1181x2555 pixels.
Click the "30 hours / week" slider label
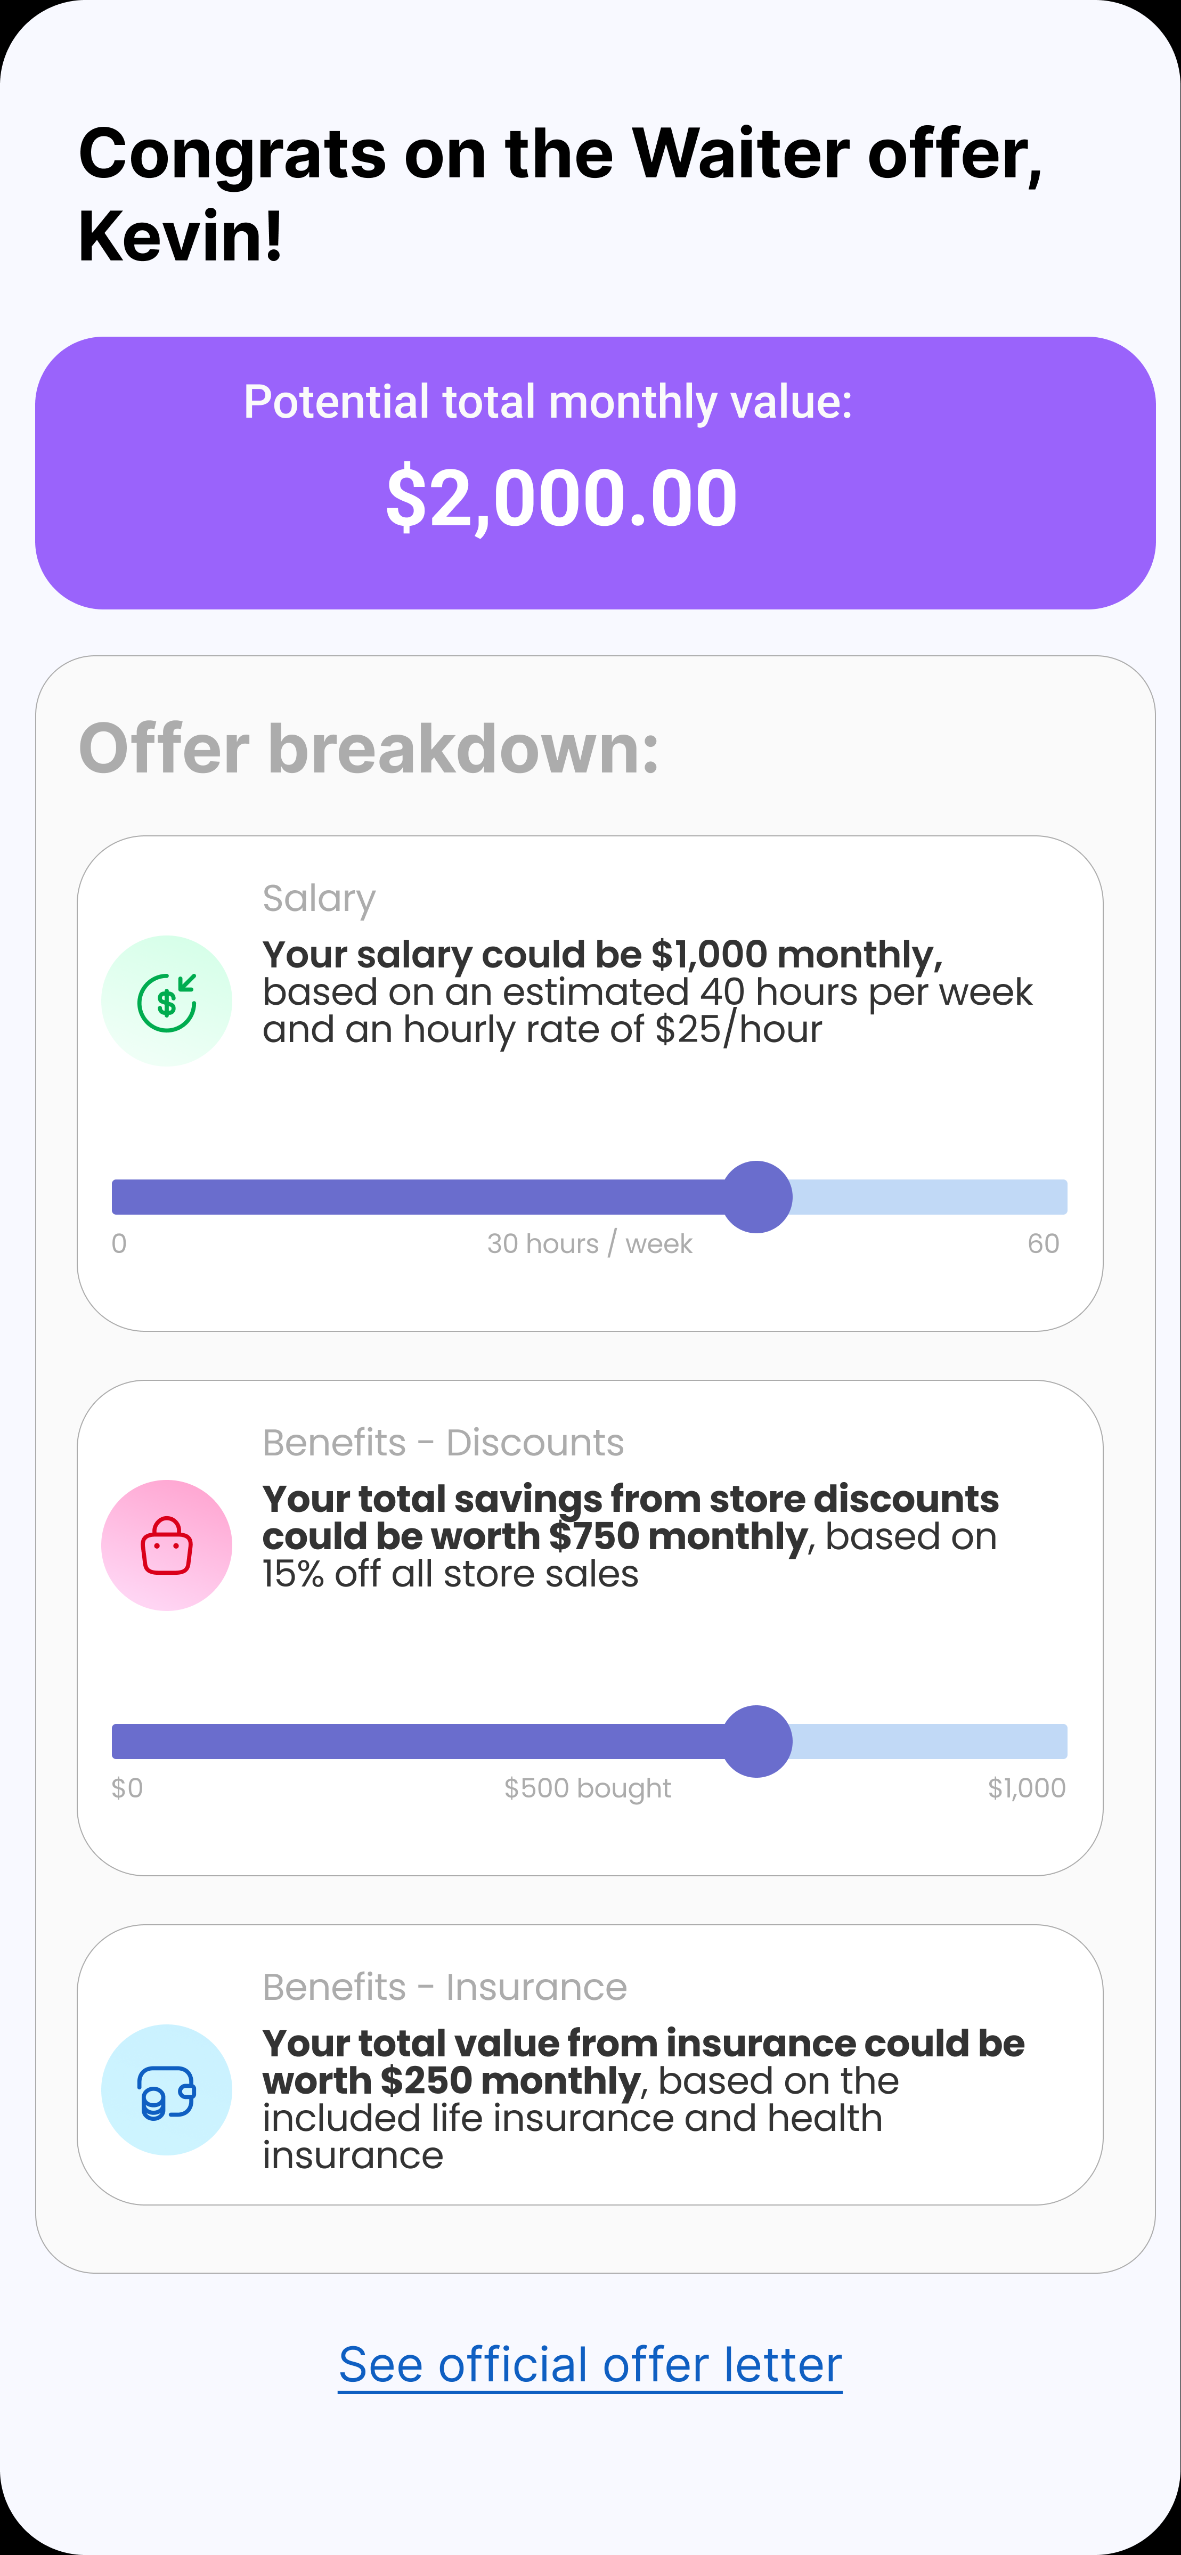[x=589, y=1244]
